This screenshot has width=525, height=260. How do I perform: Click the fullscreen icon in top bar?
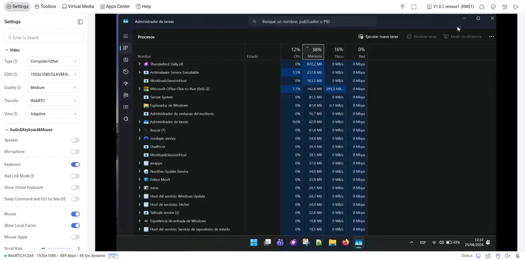pos(414,7)
